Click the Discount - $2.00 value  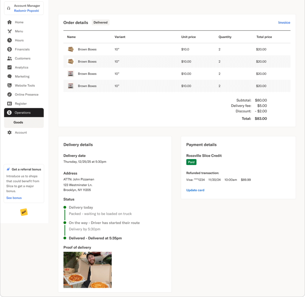tap(261, 111)
